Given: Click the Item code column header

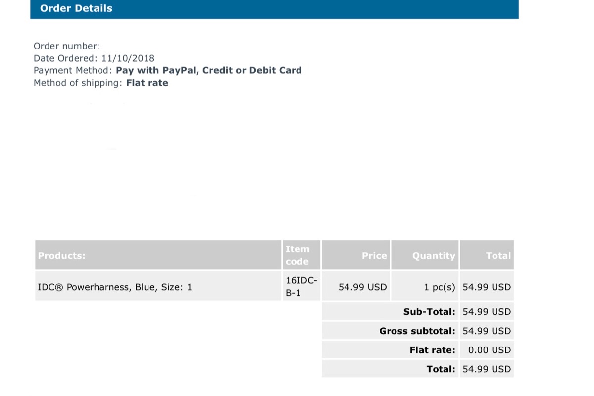Looking at the screenshot, I should pyautogui.click(x=297, y=255).
